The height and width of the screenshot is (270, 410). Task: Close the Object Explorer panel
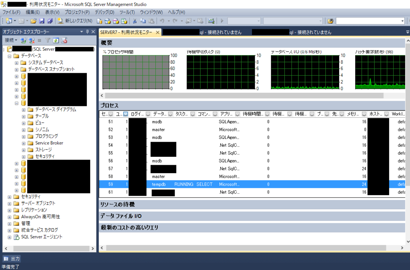(93, 32)
